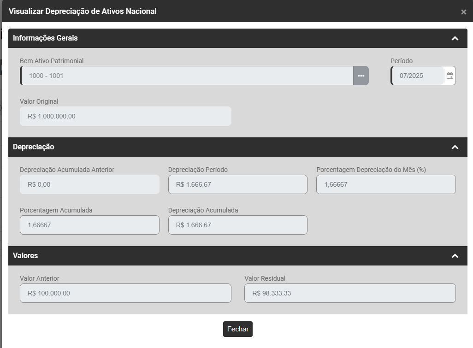Select the Porcentagem Acumulada field

tap(89, 225)
